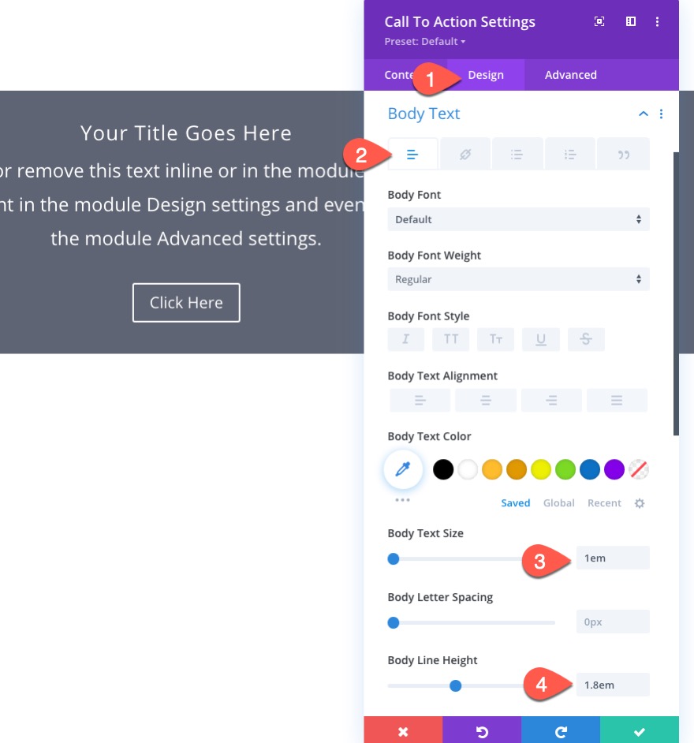694x743 pixels.
Task: Open the settings panel three-dot menu
Action: (x=657, y=22)
